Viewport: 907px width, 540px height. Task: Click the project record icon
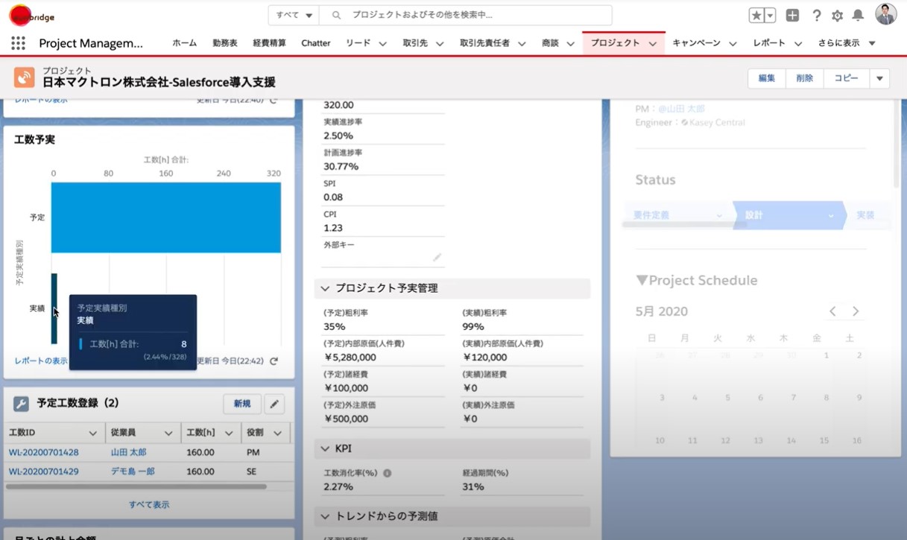[24, 77]
